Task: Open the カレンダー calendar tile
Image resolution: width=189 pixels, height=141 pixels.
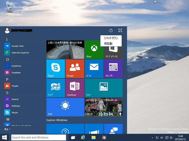Action: (113, 69)
